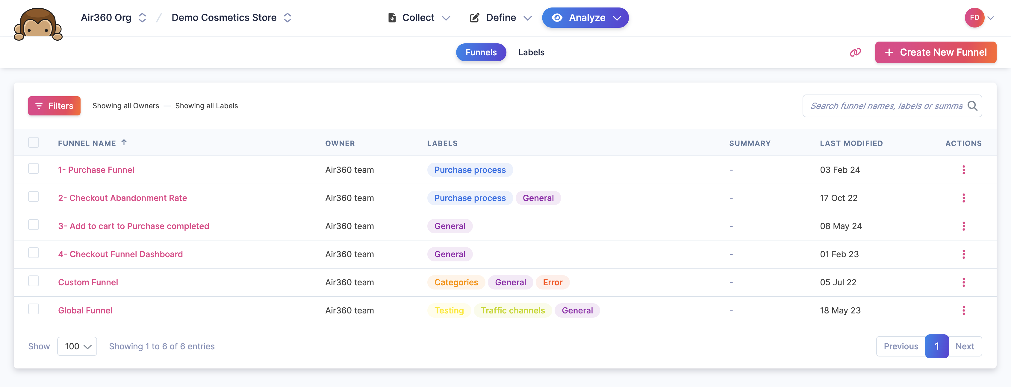Open the Show 100 entries dropdown
Screen dimensions: 1011x387
coord(77,346)
